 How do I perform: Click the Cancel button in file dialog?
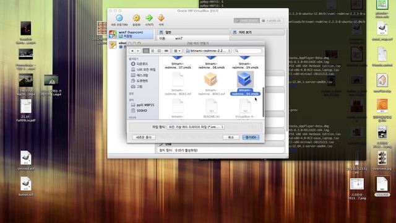click(x=231, y=138)
